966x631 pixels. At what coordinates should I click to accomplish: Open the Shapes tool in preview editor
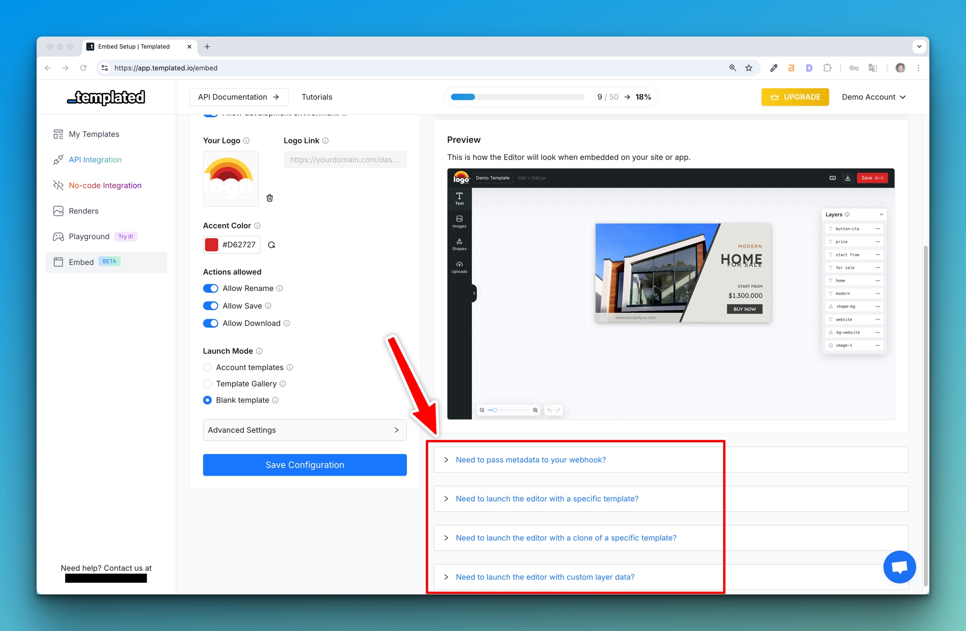click(x=459, y=244)
